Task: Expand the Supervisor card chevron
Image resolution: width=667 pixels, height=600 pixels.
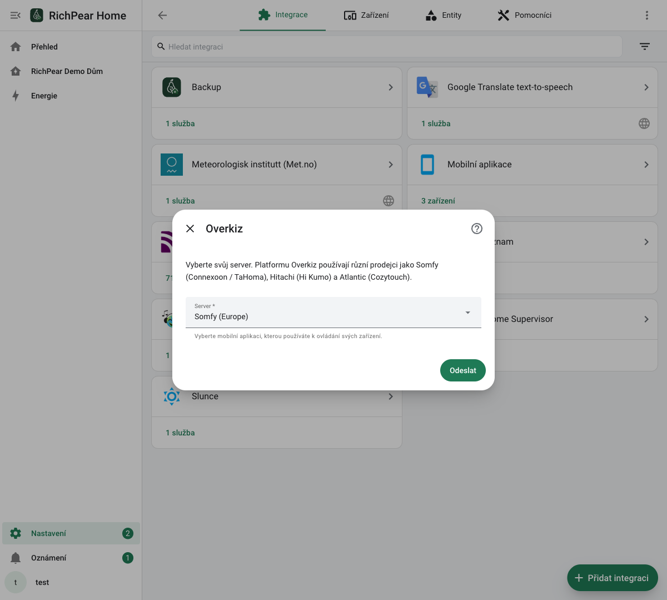Action: (646, 319)
